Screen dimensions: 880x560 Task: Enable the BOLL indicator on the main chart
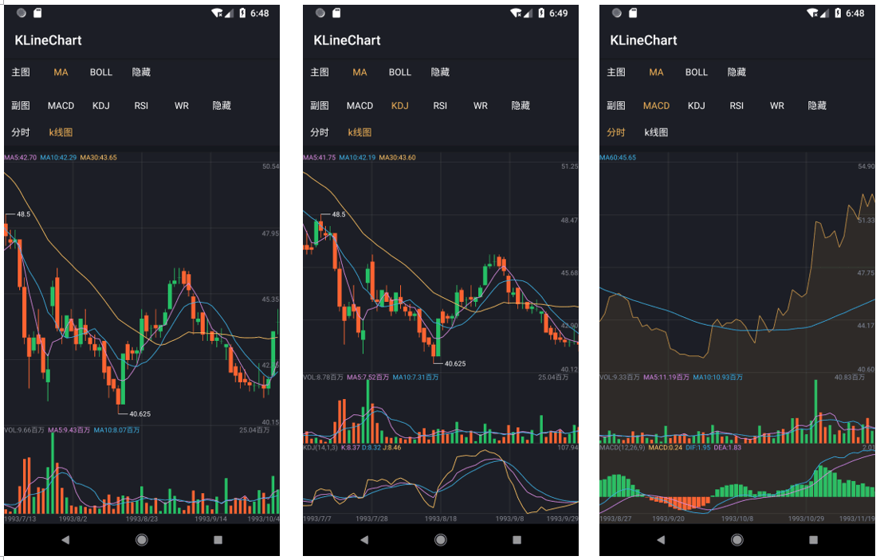click(x=101, y=72)
